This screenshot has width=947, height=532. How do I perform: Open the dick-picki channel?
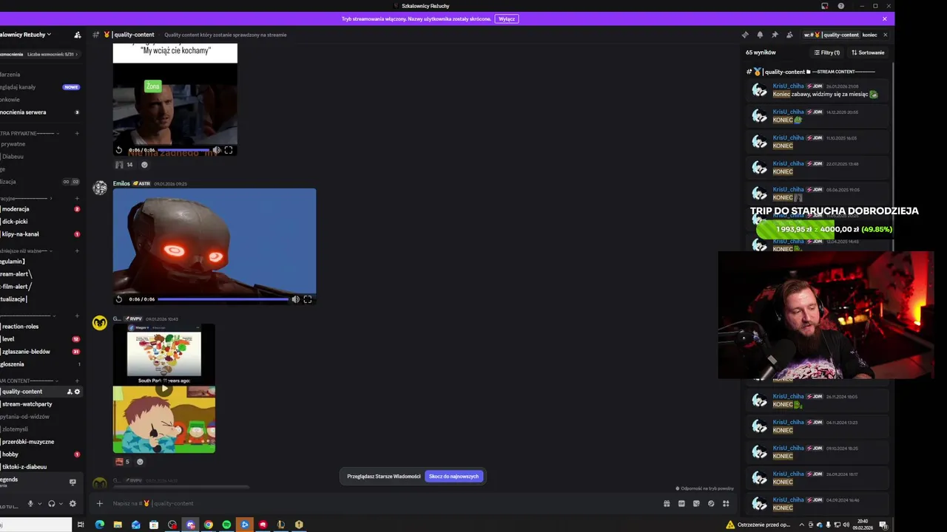point(41,222)
